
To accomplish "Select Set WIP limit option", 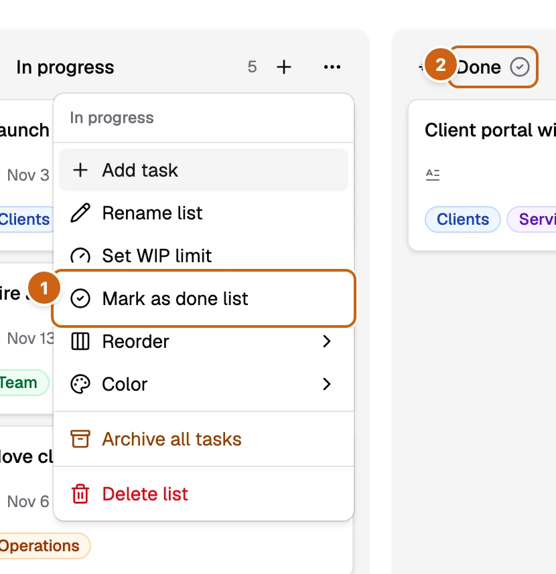I will pos(204,255).
